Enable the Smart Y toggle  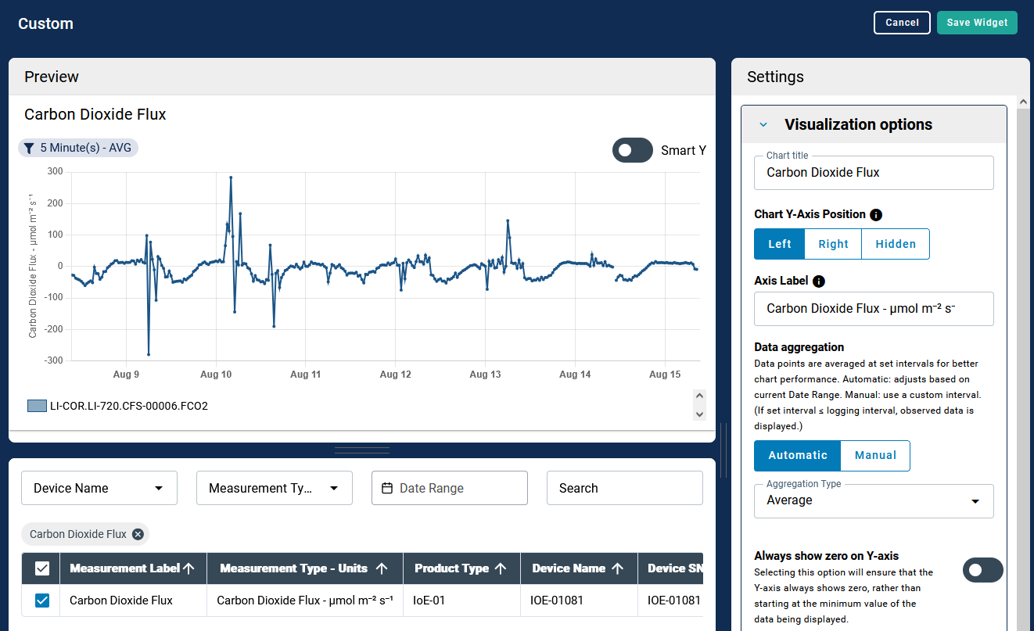pos(632,150)
